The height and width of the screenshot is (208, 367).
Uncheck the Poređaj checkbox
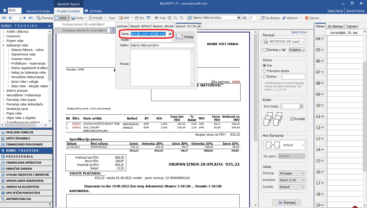pos(292,119)
